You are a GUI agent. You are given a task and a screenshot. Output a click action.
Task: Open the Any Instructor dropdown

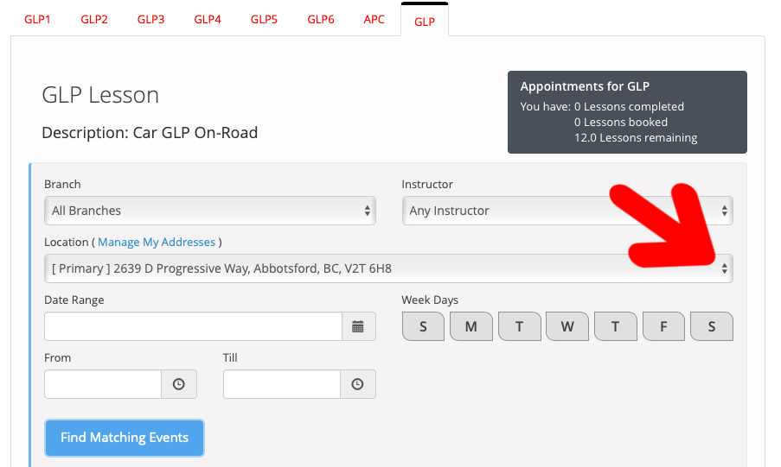click(x=567, y=211)
